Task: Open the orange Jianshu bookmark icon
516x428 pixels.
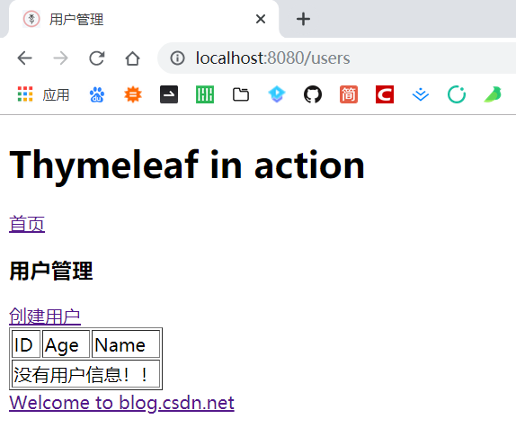Action: point(349,94)
